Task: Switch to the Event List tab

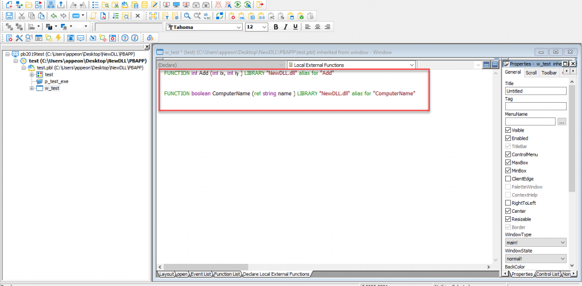Action: point(200,274)
